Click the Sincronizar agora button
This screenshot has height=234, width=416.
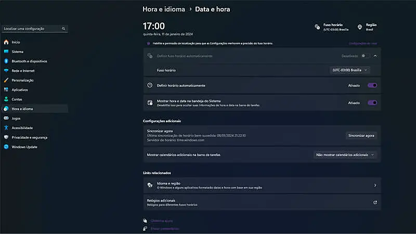pyautogui.click(x=361, y=136)
